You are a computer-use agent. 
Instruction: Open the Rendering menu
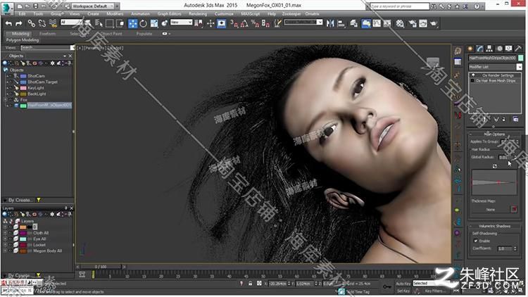pyautogui.click(x=198, y=14)
